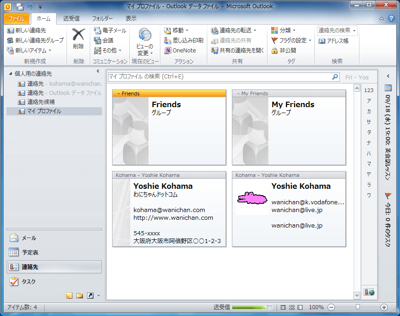Viewport: 400px width, 316px height.
Task: Open 分類 categorize dropdown
Action: tap(283, 31)
